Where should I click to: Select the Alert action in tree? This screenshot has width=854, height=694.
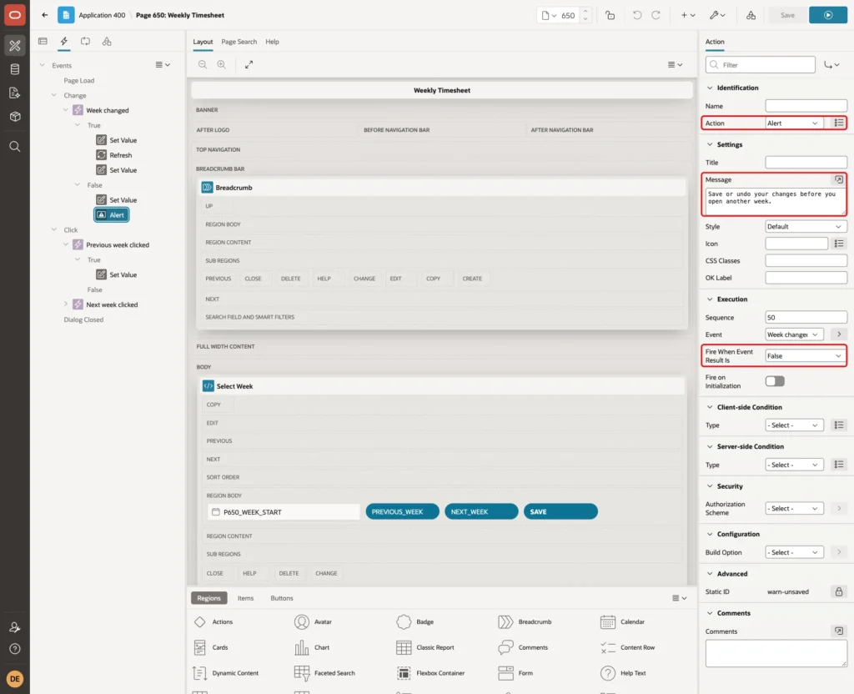pos(112,215)
